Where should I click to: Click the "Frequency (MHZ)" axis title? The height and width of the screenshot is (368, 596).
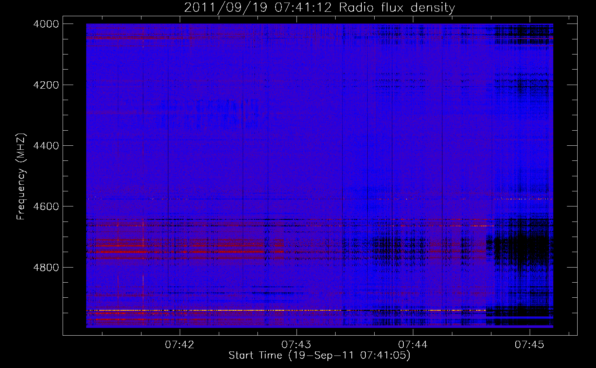[21, 176]
